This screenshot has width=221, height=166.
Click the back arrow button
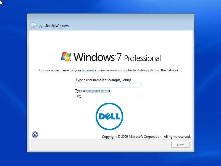pos(33,26)
